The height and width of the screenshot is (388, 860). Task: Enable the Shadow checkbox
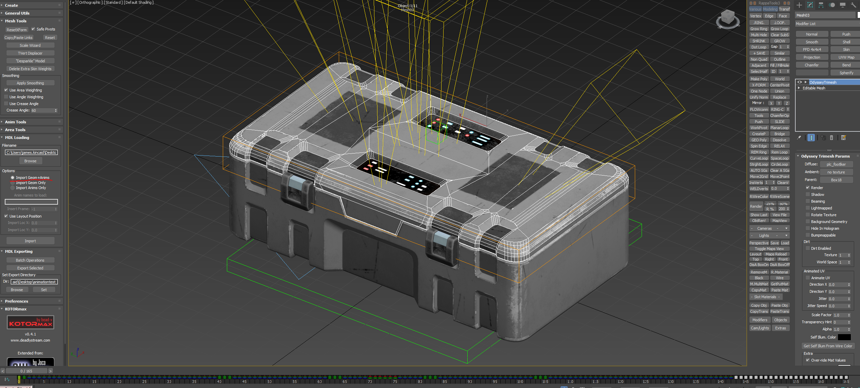click(808, 195)
